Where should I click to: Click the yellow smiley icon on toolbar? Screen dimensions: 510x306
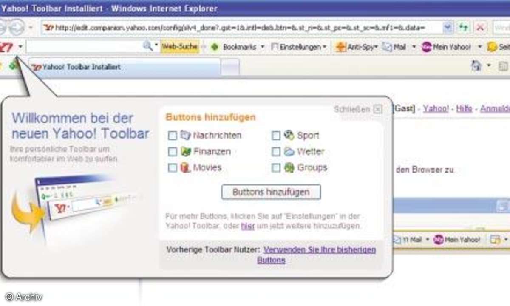(x=492, y=47)
